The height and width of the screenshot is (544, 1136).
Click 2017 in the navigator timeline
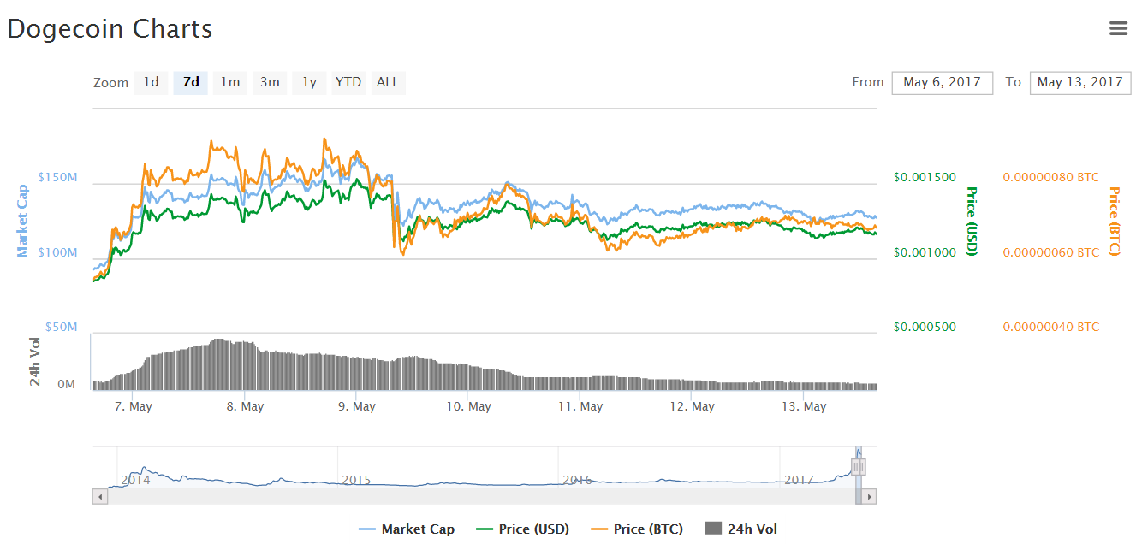click(x=798, y=480)
